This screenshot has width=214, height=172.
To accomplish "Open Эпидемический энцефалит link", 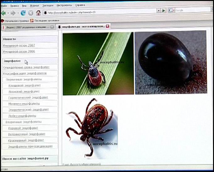I will [x=29, y=110].
